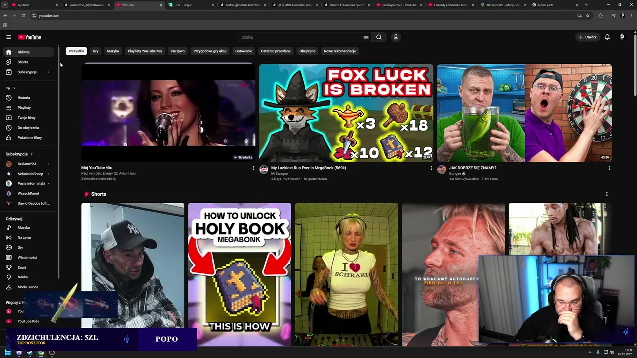The height and width of the screenshot is (358, 637).
Task: Open the MrSuicideSheep subscription channel
Action: (28, 174)
